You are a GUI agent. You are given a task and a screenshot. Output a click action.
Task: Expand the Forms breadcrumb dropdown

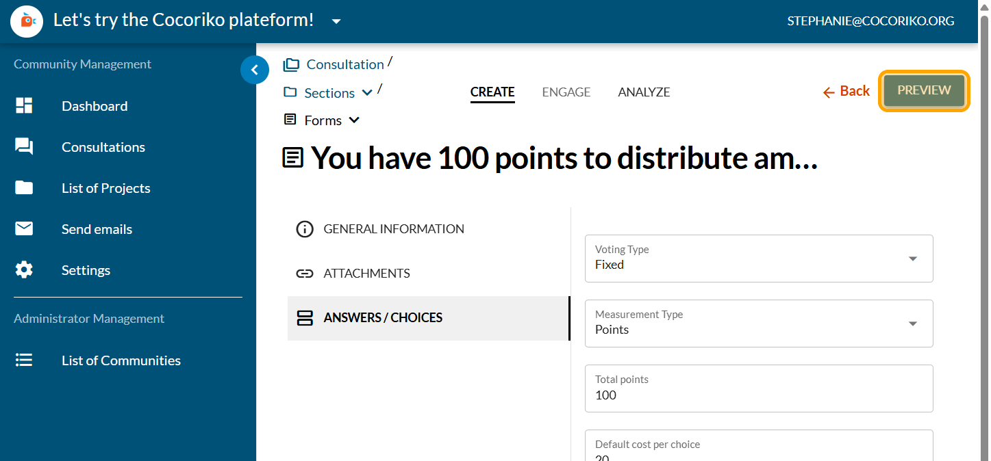click(x=354, y=120)
